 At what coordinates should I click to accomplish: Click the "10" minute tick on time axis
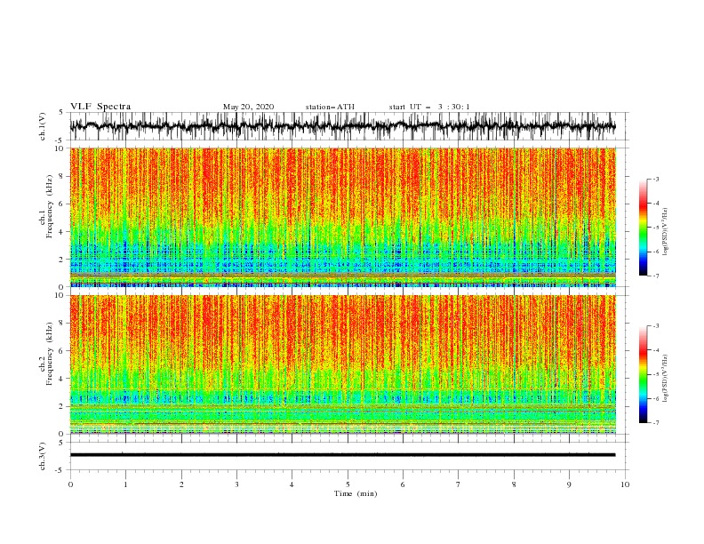(625, 484)
